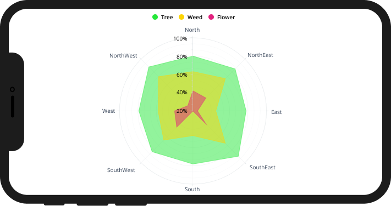Click the 60% radial axis label
The width and height of the screenshot is (391, 206).
tap(182, 75)
